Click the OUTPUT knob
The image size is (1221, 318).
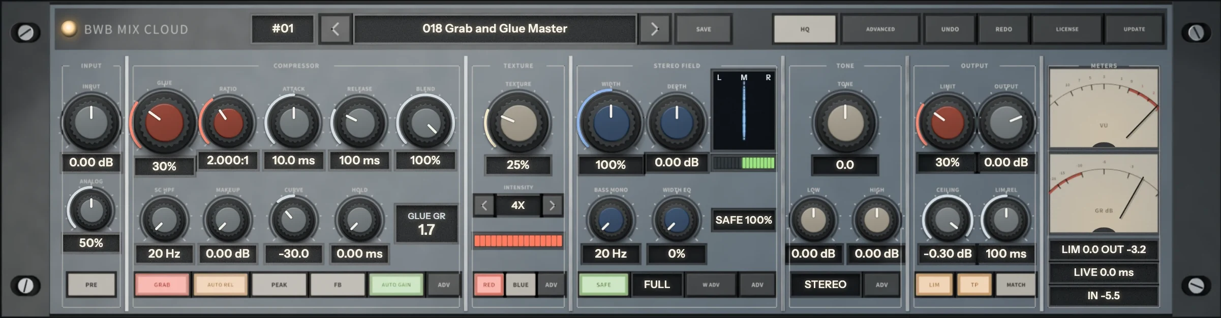[1006, 123]
